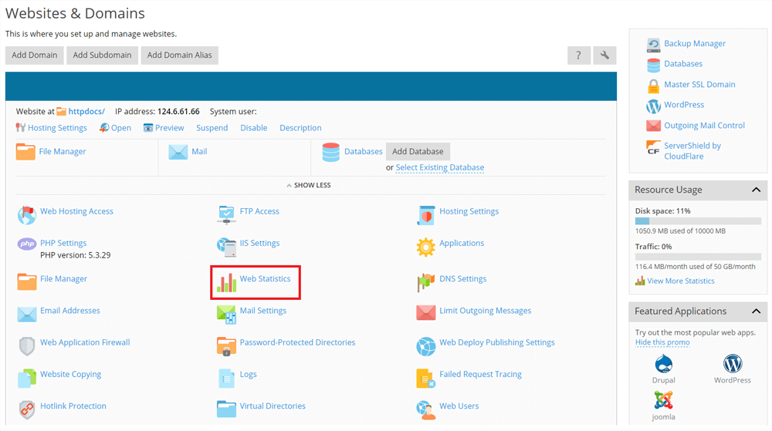Click the Virtual Directories folder icon
Viewport: 772px width, 431px height.
point(226,409)
